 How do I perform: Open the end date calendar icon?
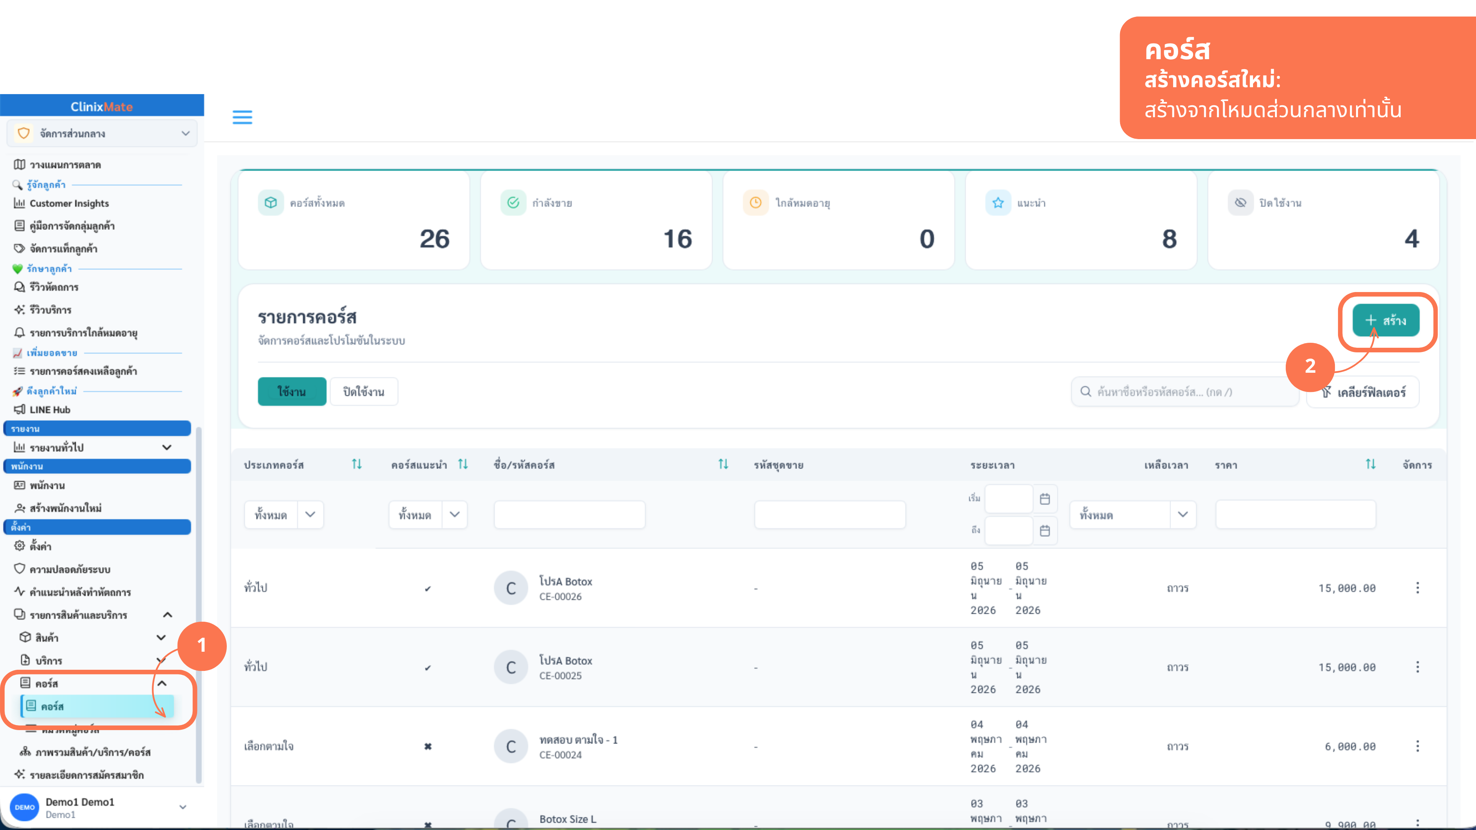click(1045, 531)
